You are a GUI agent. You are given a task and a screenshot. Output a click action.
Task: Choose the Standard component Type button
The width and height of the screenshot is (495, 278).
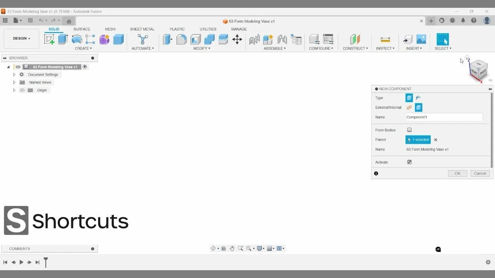click(x=409, y=98)
